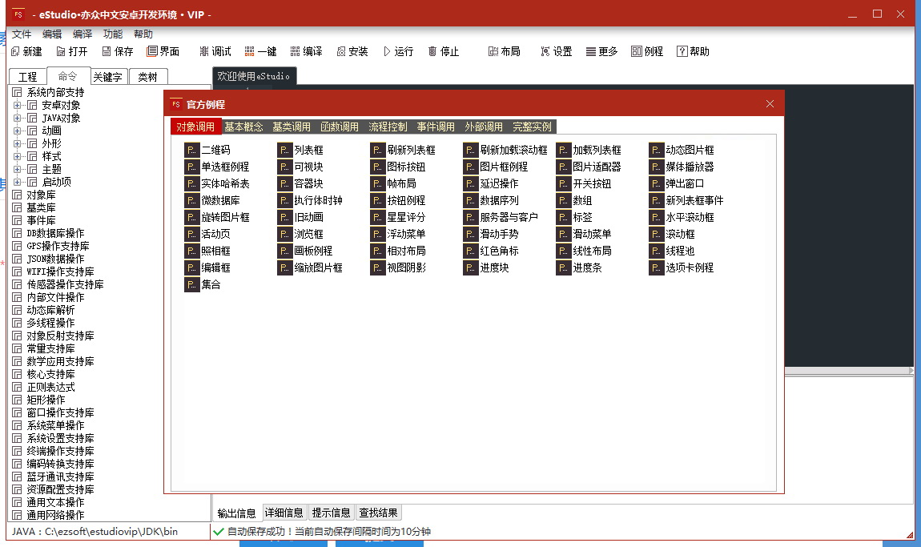Click the 停止 toolbar icon
The width and height of the screenshot is (921, 547).
pos(432,52)
